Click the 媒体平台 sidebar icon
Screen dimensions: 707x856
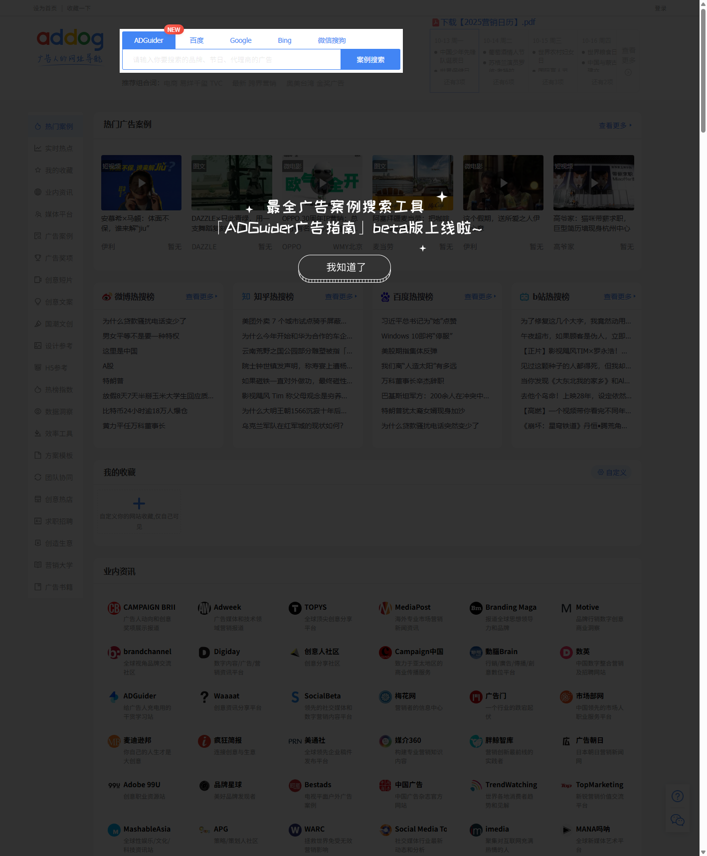(x=38, y=214)
